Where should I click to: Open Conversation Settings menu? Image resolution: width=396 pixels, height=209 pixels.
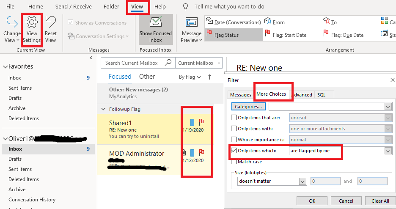(x=98, y=36)
